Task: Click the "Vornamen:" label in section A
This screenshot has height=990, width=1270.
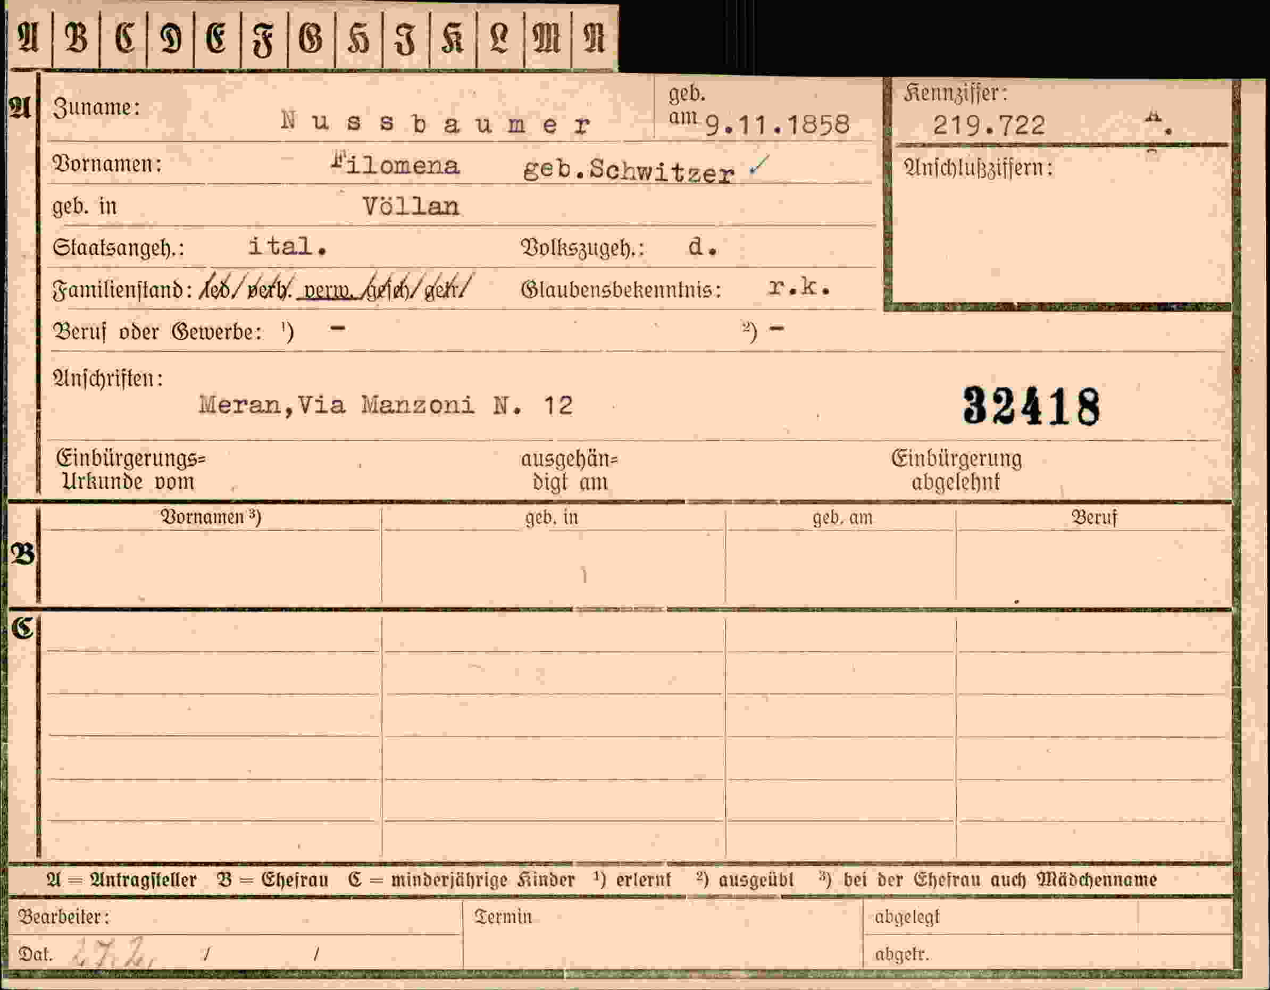Action: (x=107, y=164)
